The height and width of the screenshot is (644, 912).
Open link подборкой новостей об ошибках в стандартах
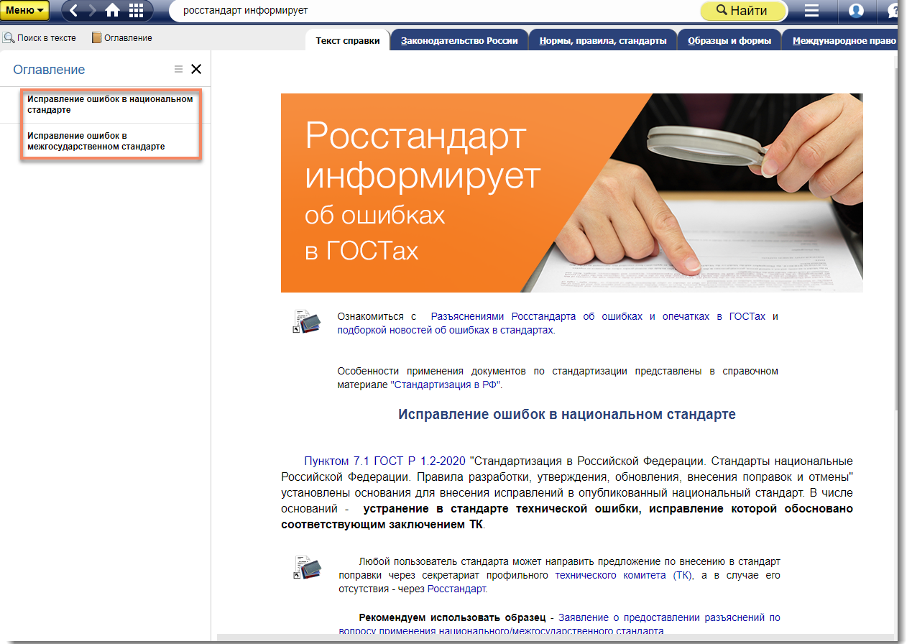[446, 330]
